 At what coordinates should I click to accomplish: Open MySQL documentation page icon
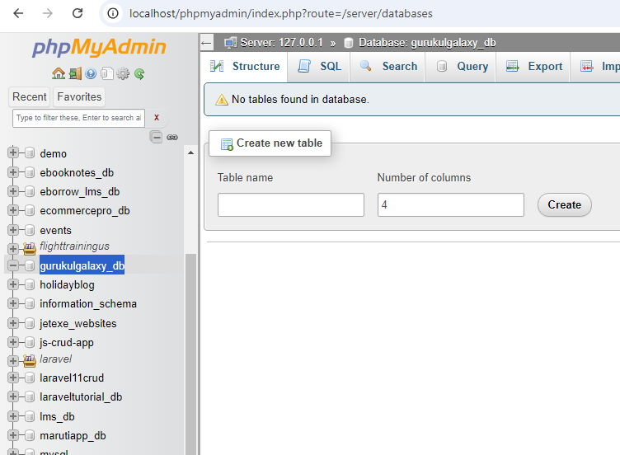point(106,73)
